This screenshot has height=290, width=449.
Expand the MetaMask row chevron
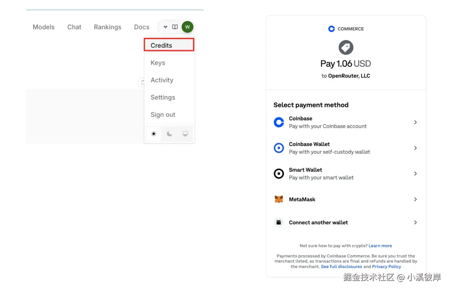click(x=415, y=199)
